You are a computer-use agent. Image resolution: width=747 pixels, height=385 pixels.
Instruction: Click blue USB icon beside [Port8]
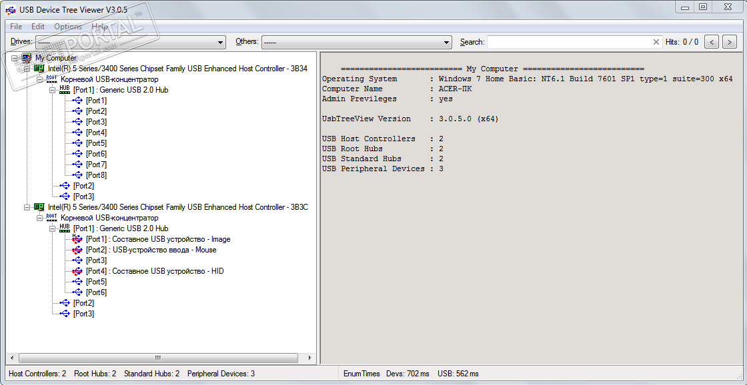(x=77, y=175)
